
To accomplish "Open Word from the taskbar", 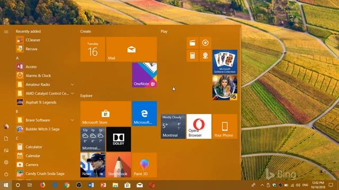I will (x=91, y=185).
